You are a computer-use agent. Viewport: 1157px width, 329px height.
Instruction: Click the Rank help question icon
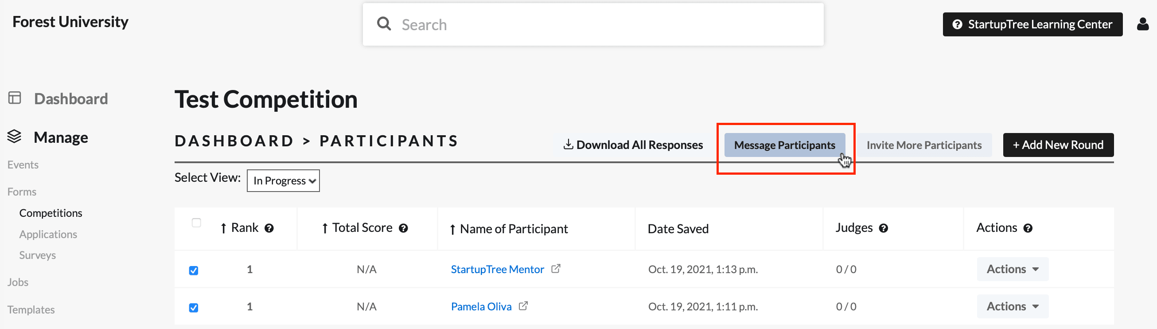point(269,228)
